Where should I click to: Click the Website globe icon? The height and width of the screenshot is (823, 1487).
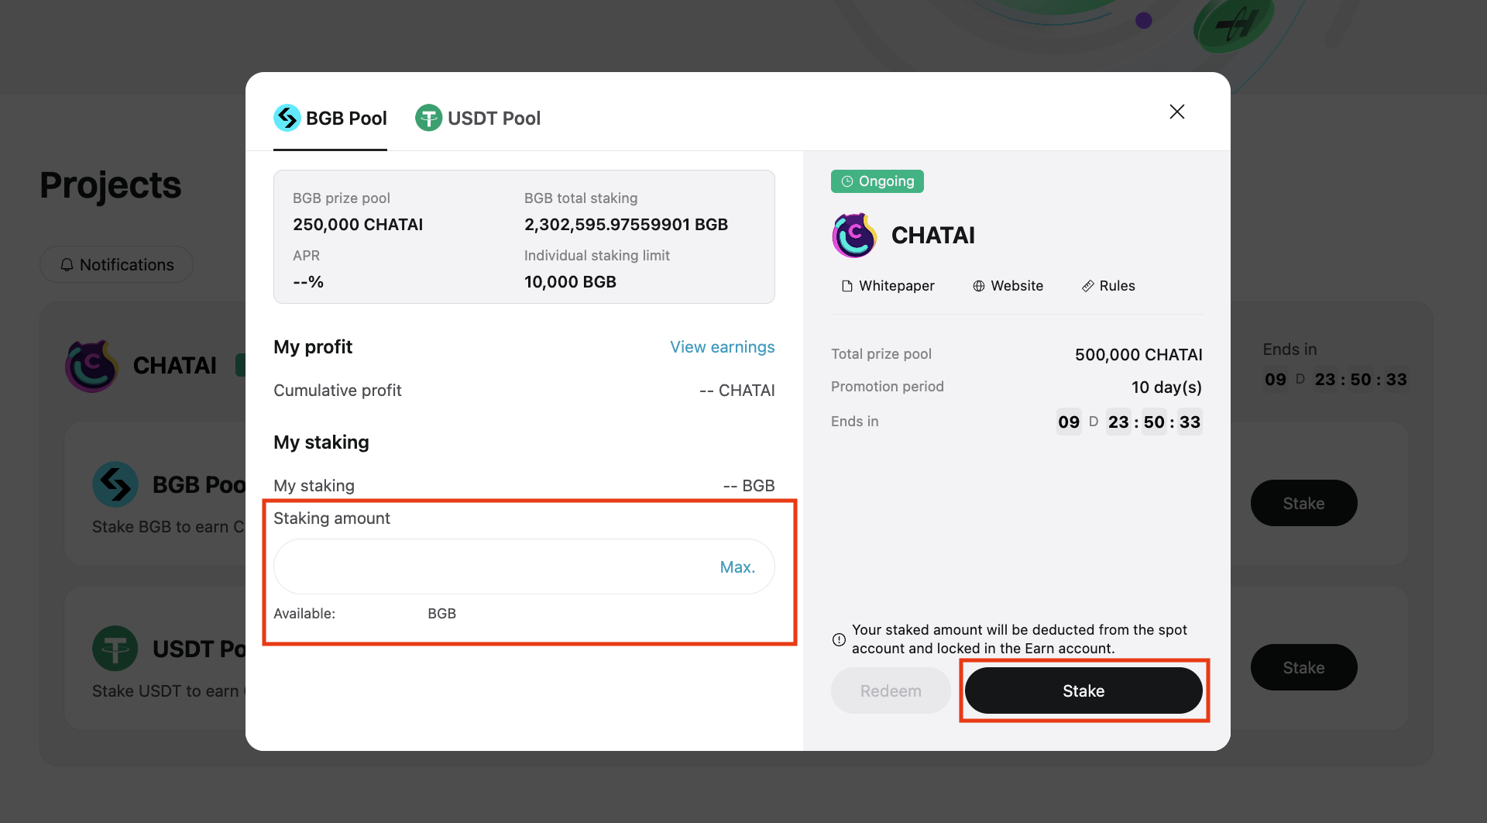coord(979,286)
